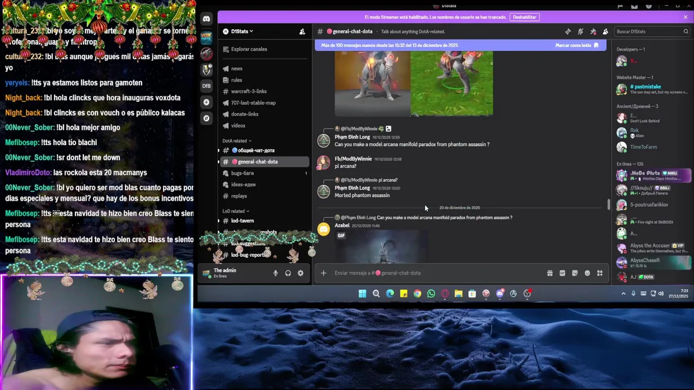Click Deshabilitar in streamer mode banner
The height and width of the screenshot is (390, 694).
point(524,17)
